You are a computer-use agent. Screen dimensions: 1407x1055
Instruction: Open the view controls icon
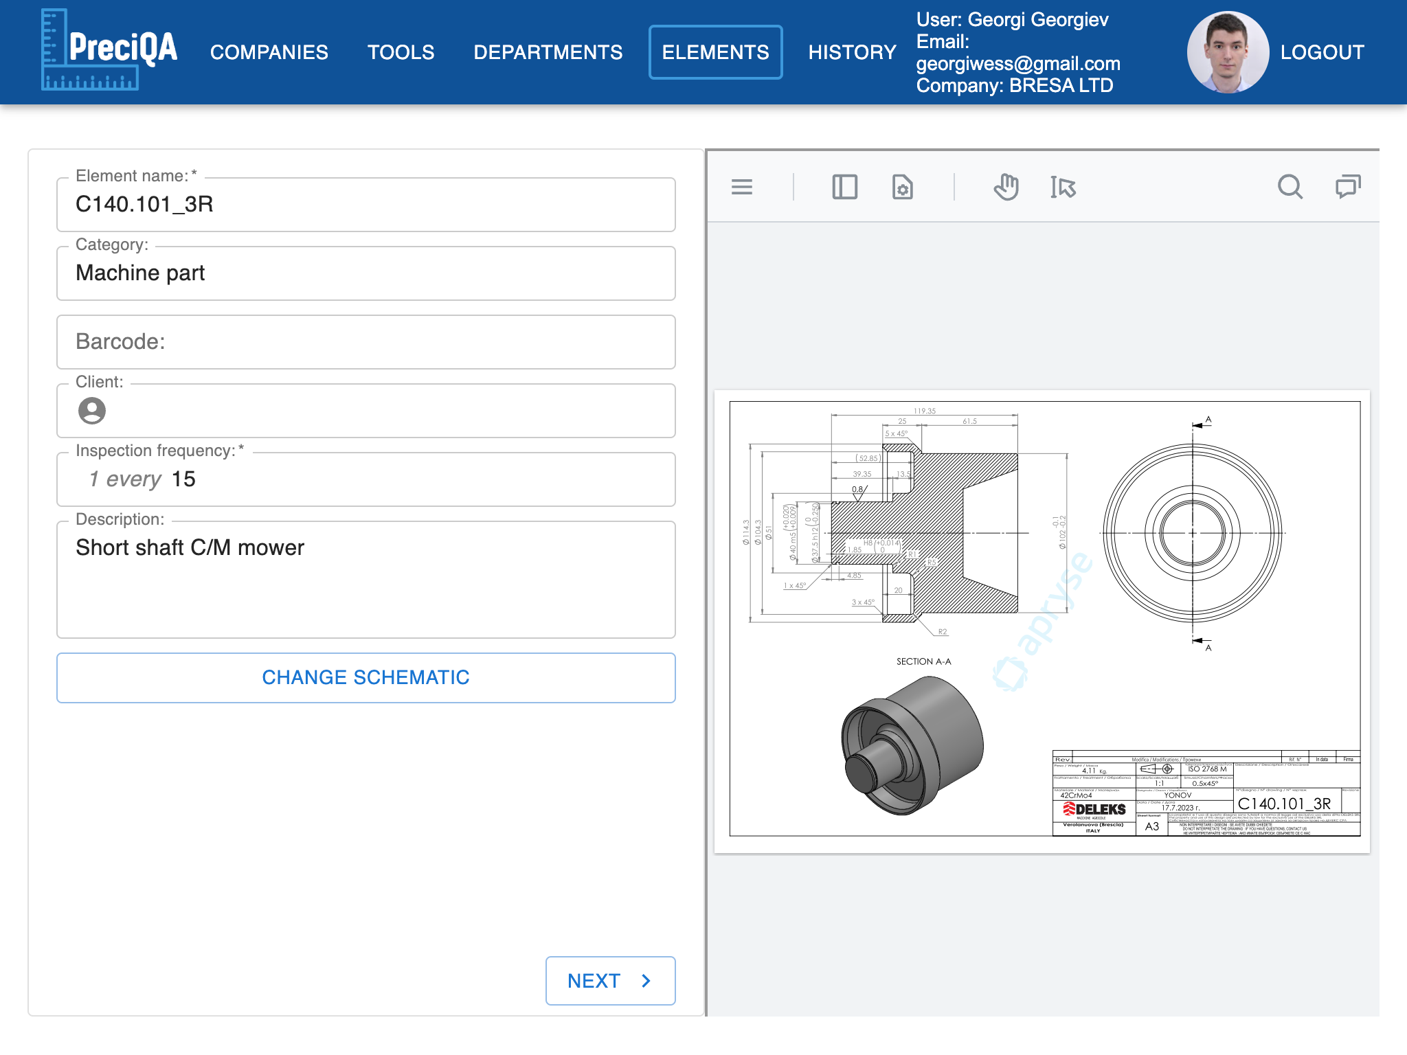click(903, 187)
